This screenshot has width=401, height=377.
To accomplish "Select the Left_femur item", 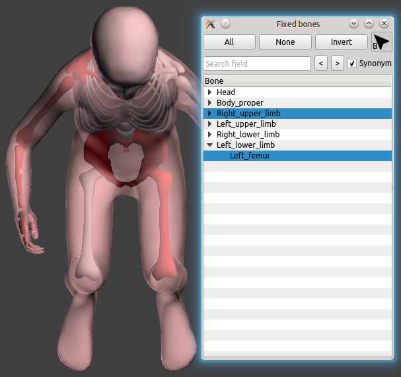I will tap(297, 156).
